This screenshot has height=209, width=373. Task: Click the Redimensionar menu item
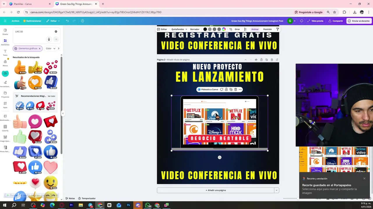[x=32, y=21]
